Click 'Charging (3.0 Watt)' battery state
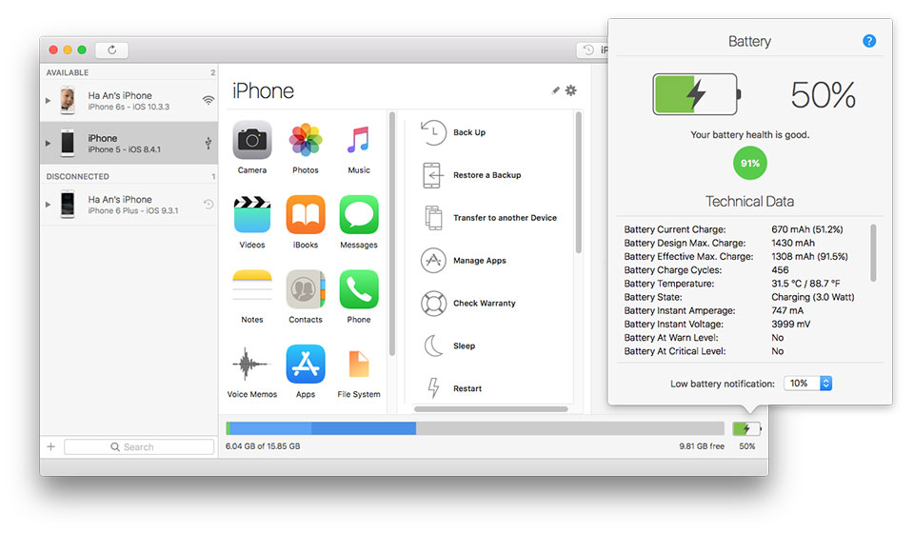This screenshot has height=533, width=914. [812, 297]
